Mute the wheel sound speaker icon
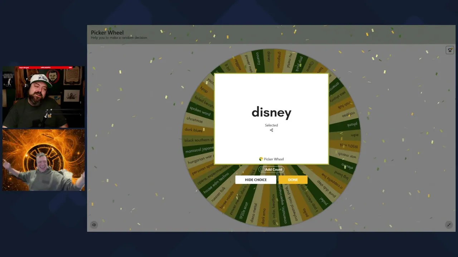This screenshot has height=257, width=458. pyautogui.click(x=94, y=225)
